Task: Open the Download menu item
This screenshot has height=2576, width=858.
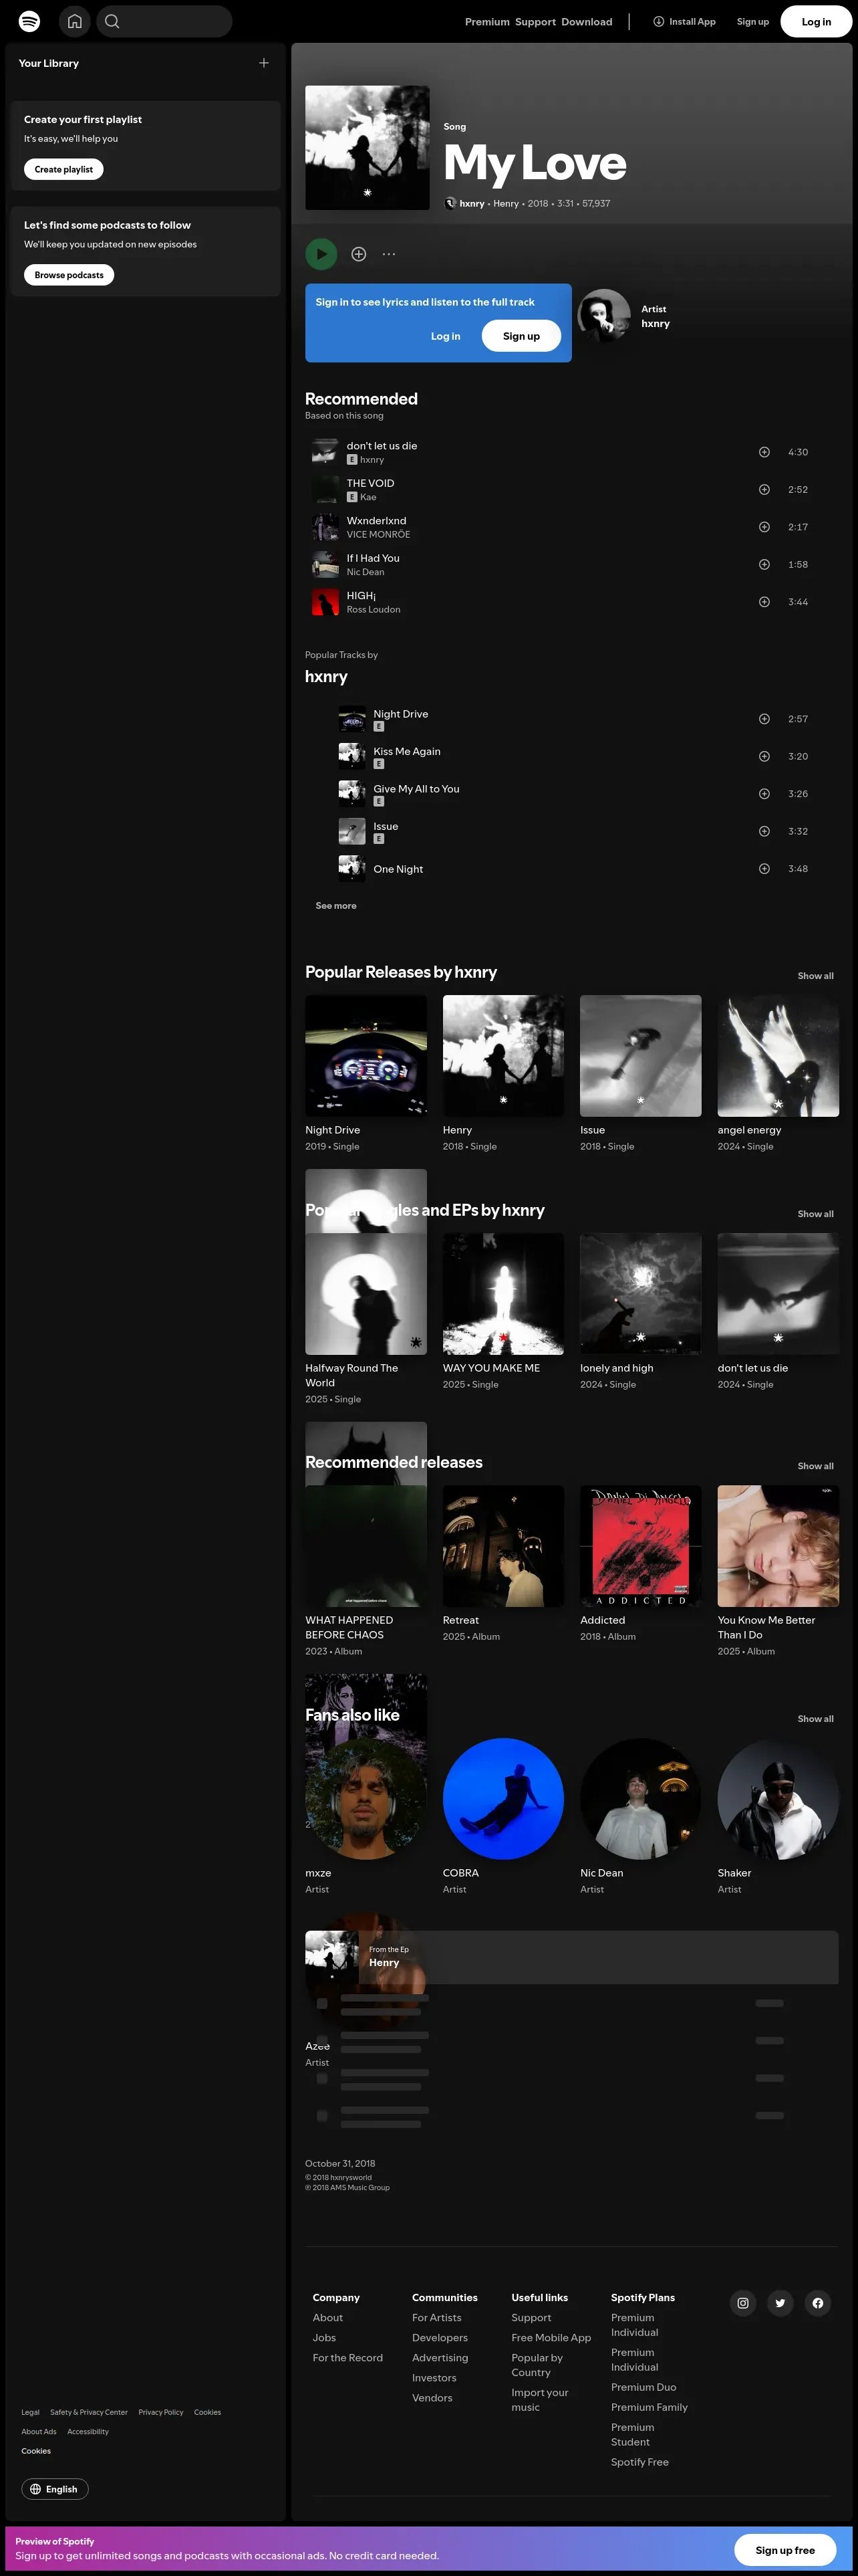Action: pos(586,22)
